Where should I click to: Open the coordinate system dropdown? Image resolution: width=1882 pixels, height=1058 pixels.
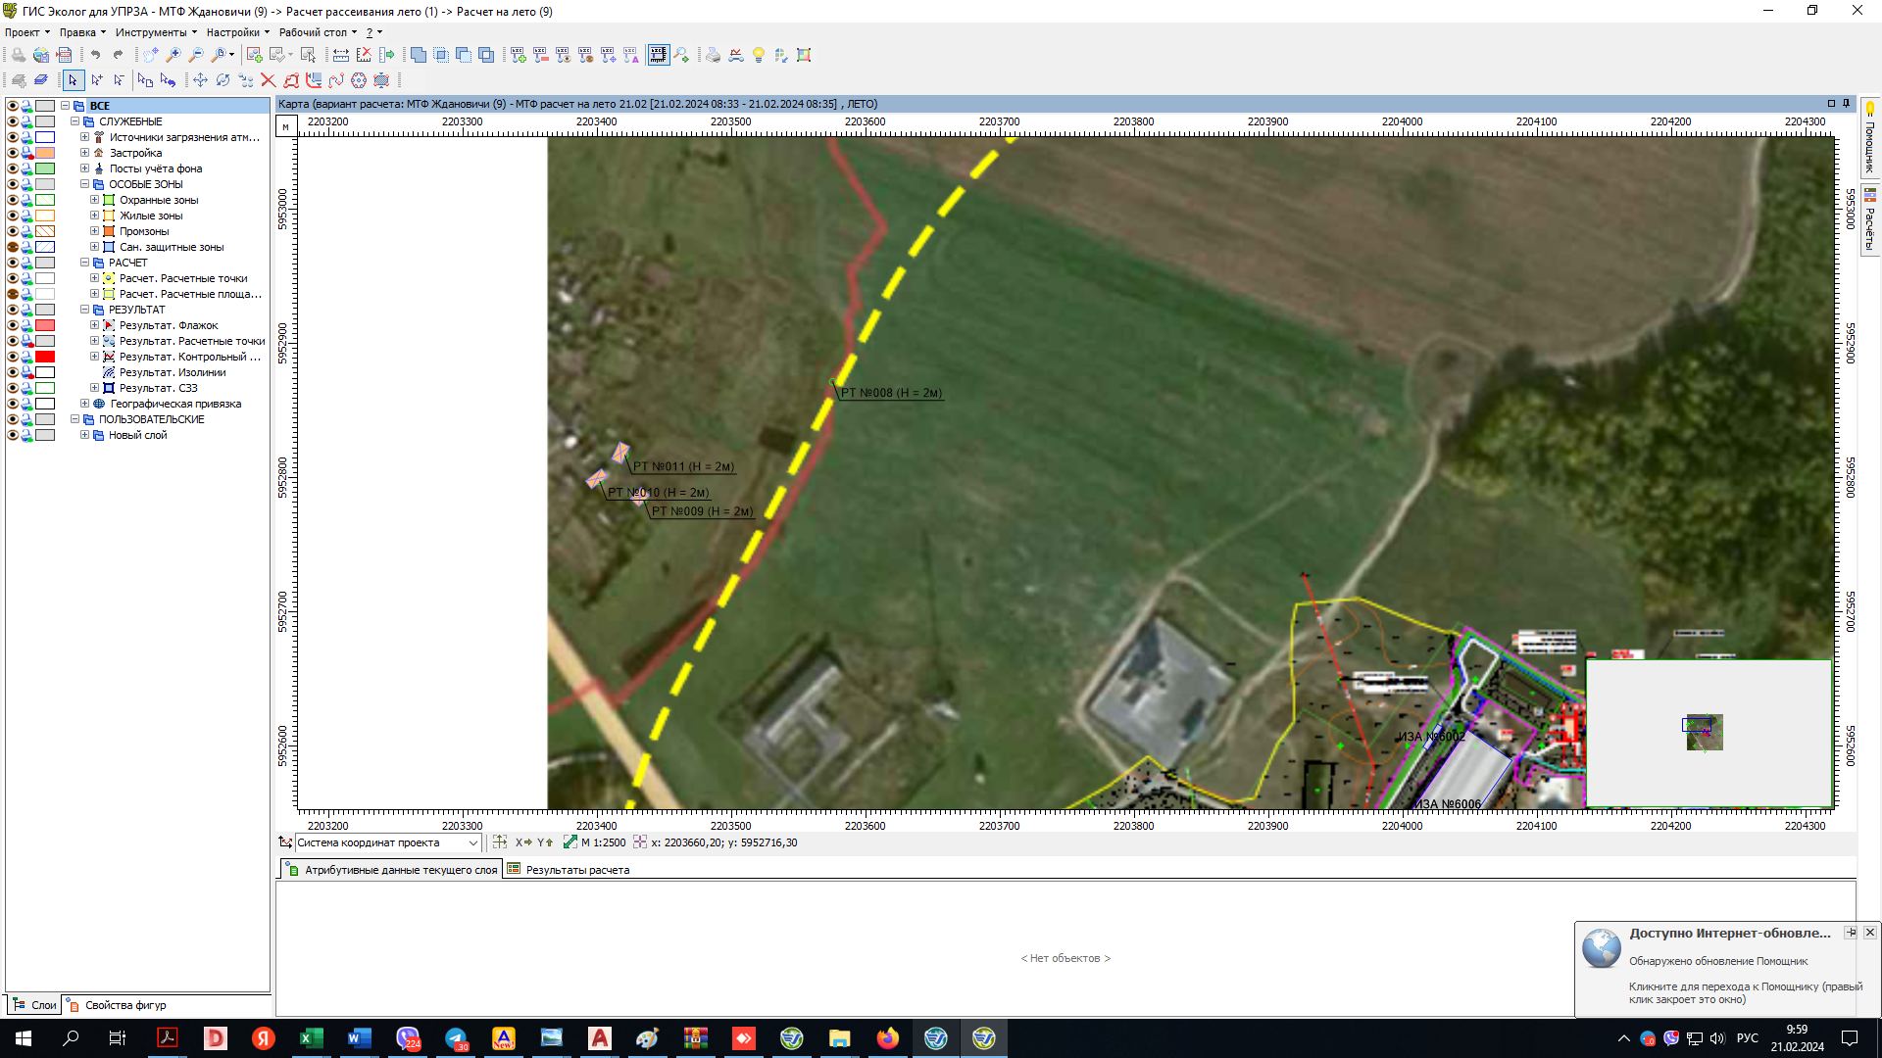pos(472,842)
